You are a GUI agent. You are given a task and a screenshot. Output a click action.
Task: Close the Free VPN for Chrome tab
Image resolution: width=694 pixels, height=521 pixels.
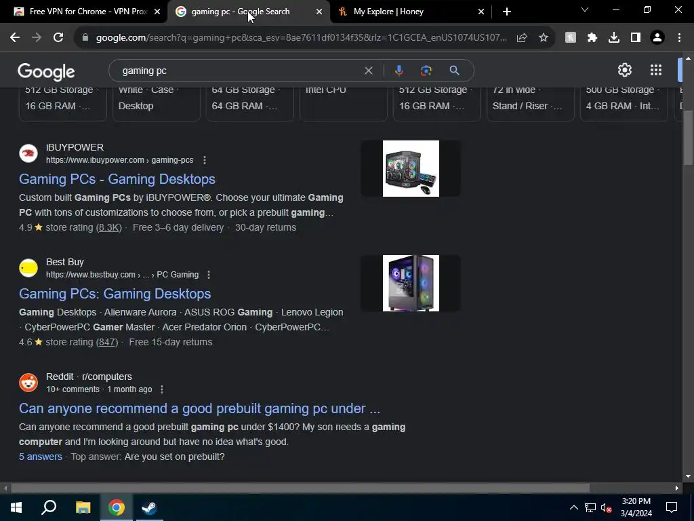[x=157, y=12]
